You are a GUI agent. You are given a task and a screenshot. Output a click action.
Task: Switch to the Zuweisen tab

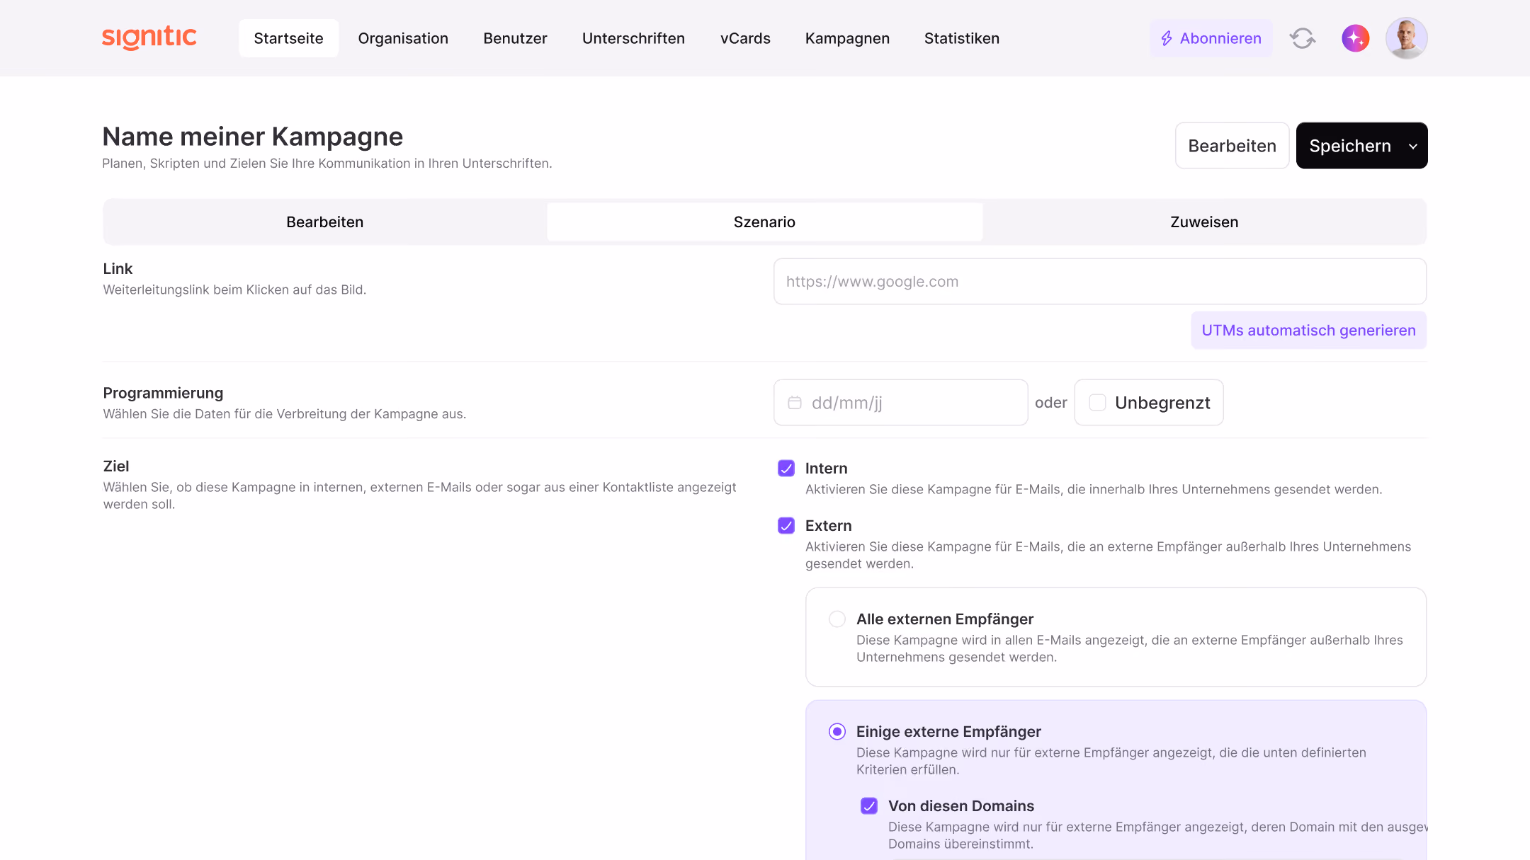coord(1204,222)
